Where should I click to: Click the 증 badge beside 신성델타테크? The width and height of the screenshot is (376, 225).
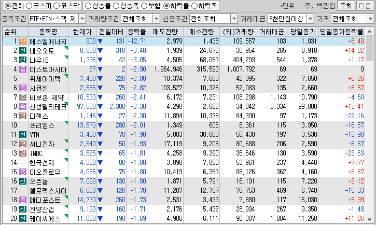click(x=23, y=106)
